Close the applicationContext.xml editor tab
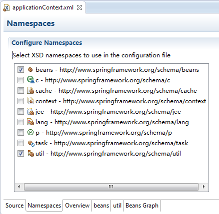Screen dimensions: 219x214 (x=79, y=7)
